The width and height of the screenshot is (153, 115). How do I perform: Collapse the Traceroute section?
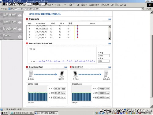coord(110,19)
